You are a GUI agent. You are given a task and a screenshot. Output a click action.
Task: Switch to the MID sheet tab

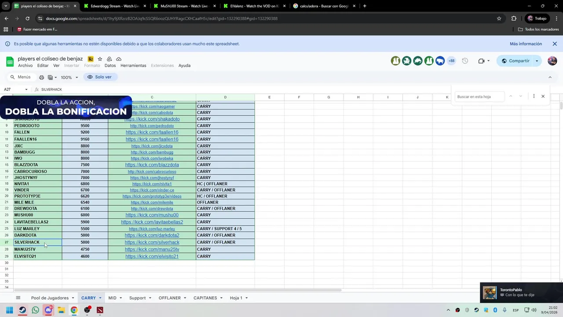pyautogui.click(x=112, y=298)
